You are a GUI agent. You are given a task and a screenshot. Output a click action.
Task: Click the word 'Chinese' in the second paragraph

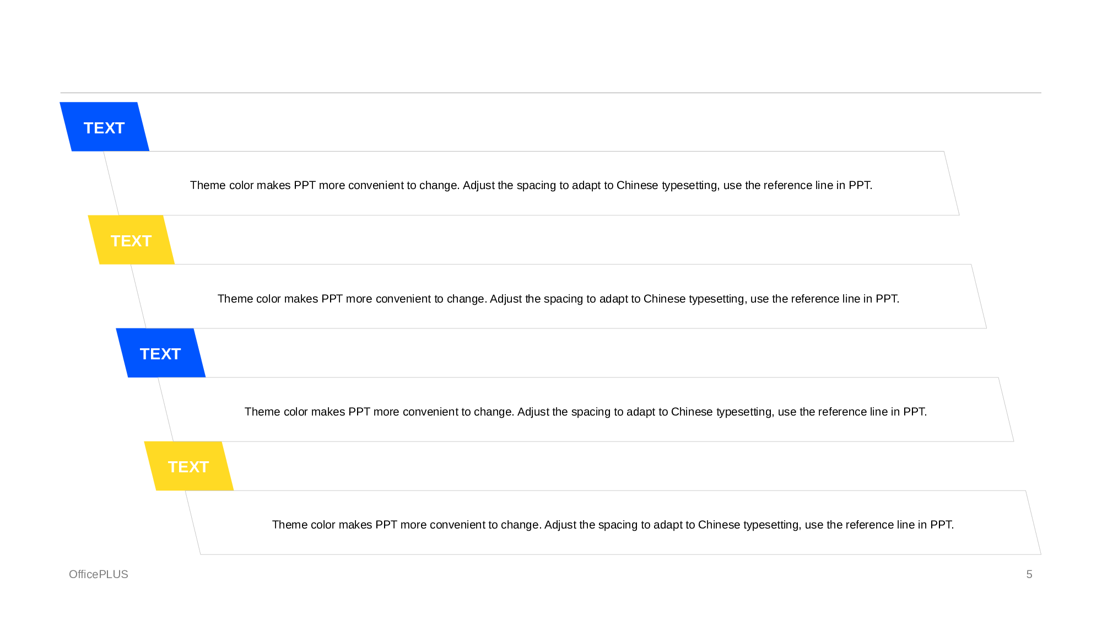click(665, 299)
